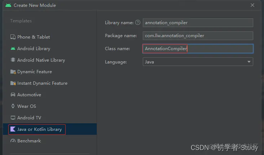Click the Class name label
This screenshot has width=264, height=155.
coord(117,49)
